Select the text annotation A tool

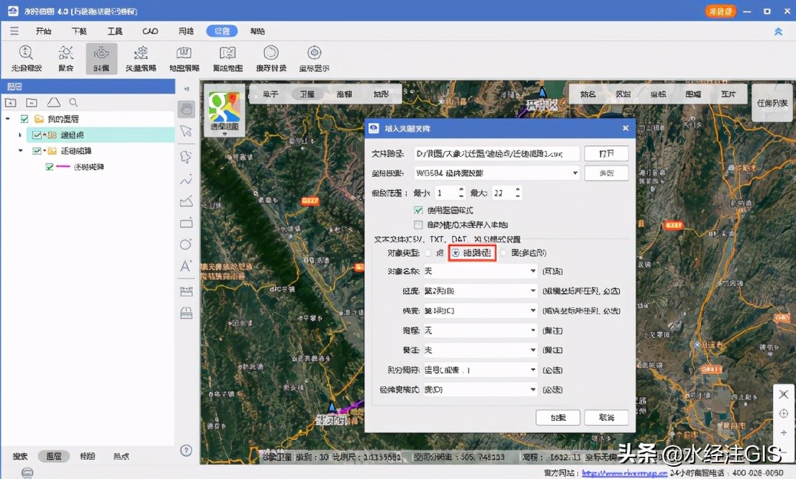coord(186,266)
